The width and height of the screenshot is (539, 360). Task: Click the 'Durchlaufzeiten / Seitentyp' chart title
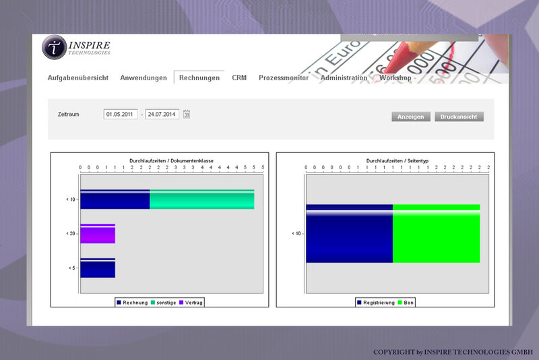398,160
